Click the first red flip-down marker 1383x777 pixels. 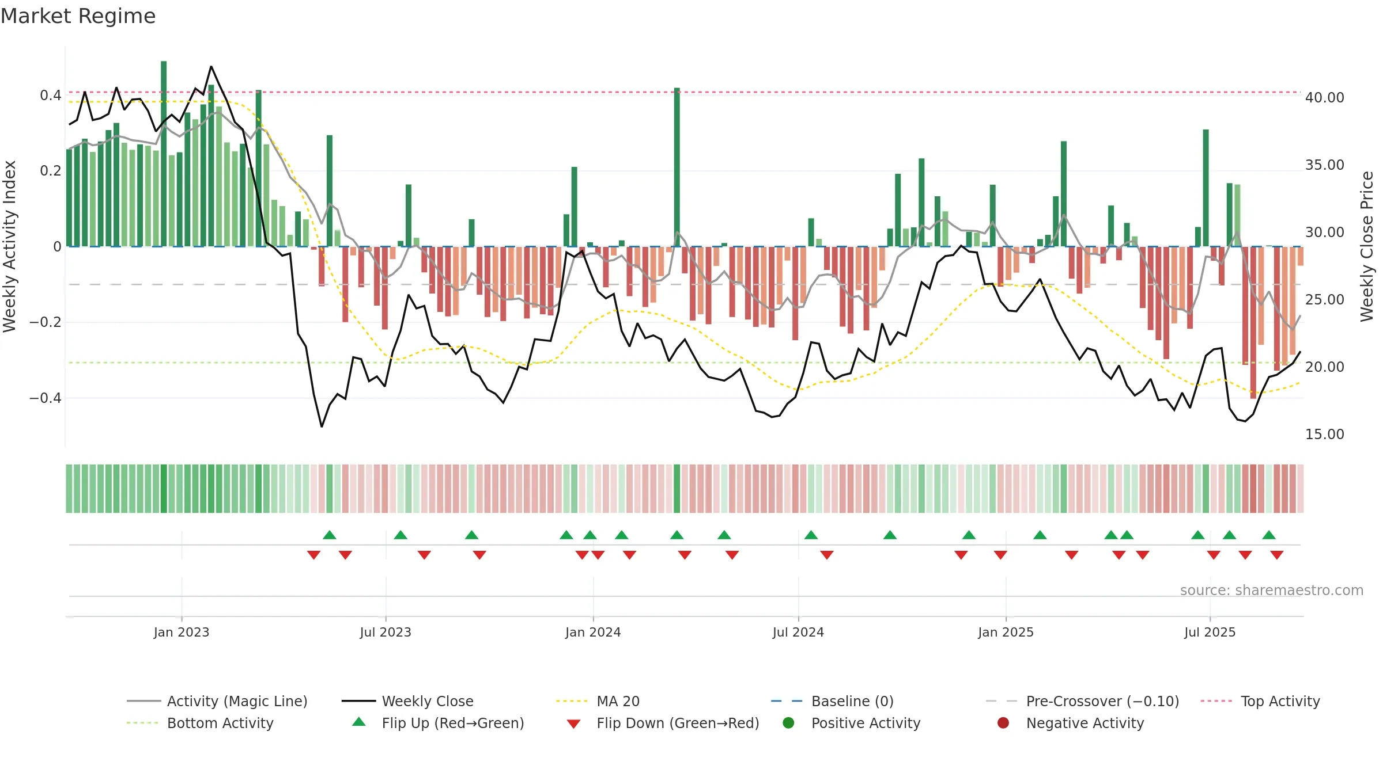[313, 555]
